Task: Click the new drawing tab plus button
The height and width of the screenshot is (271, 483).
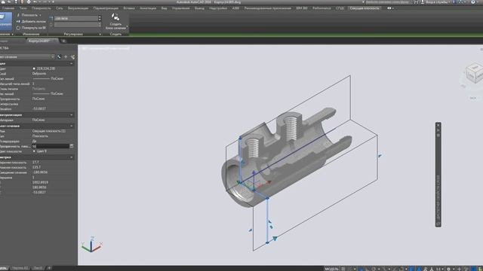Action: click(x=63, y=41)
